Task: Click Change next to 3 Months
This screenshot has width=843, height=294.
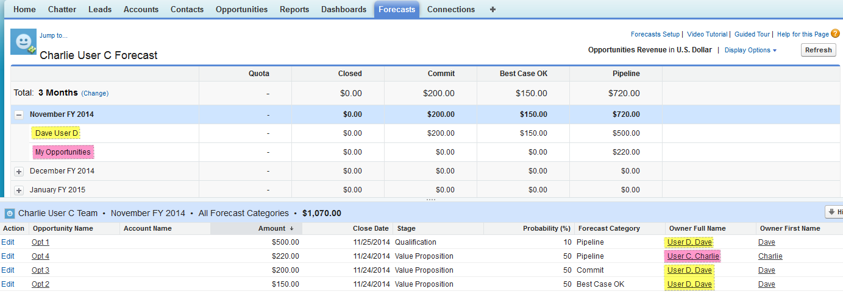Action: tap(94, 93)
